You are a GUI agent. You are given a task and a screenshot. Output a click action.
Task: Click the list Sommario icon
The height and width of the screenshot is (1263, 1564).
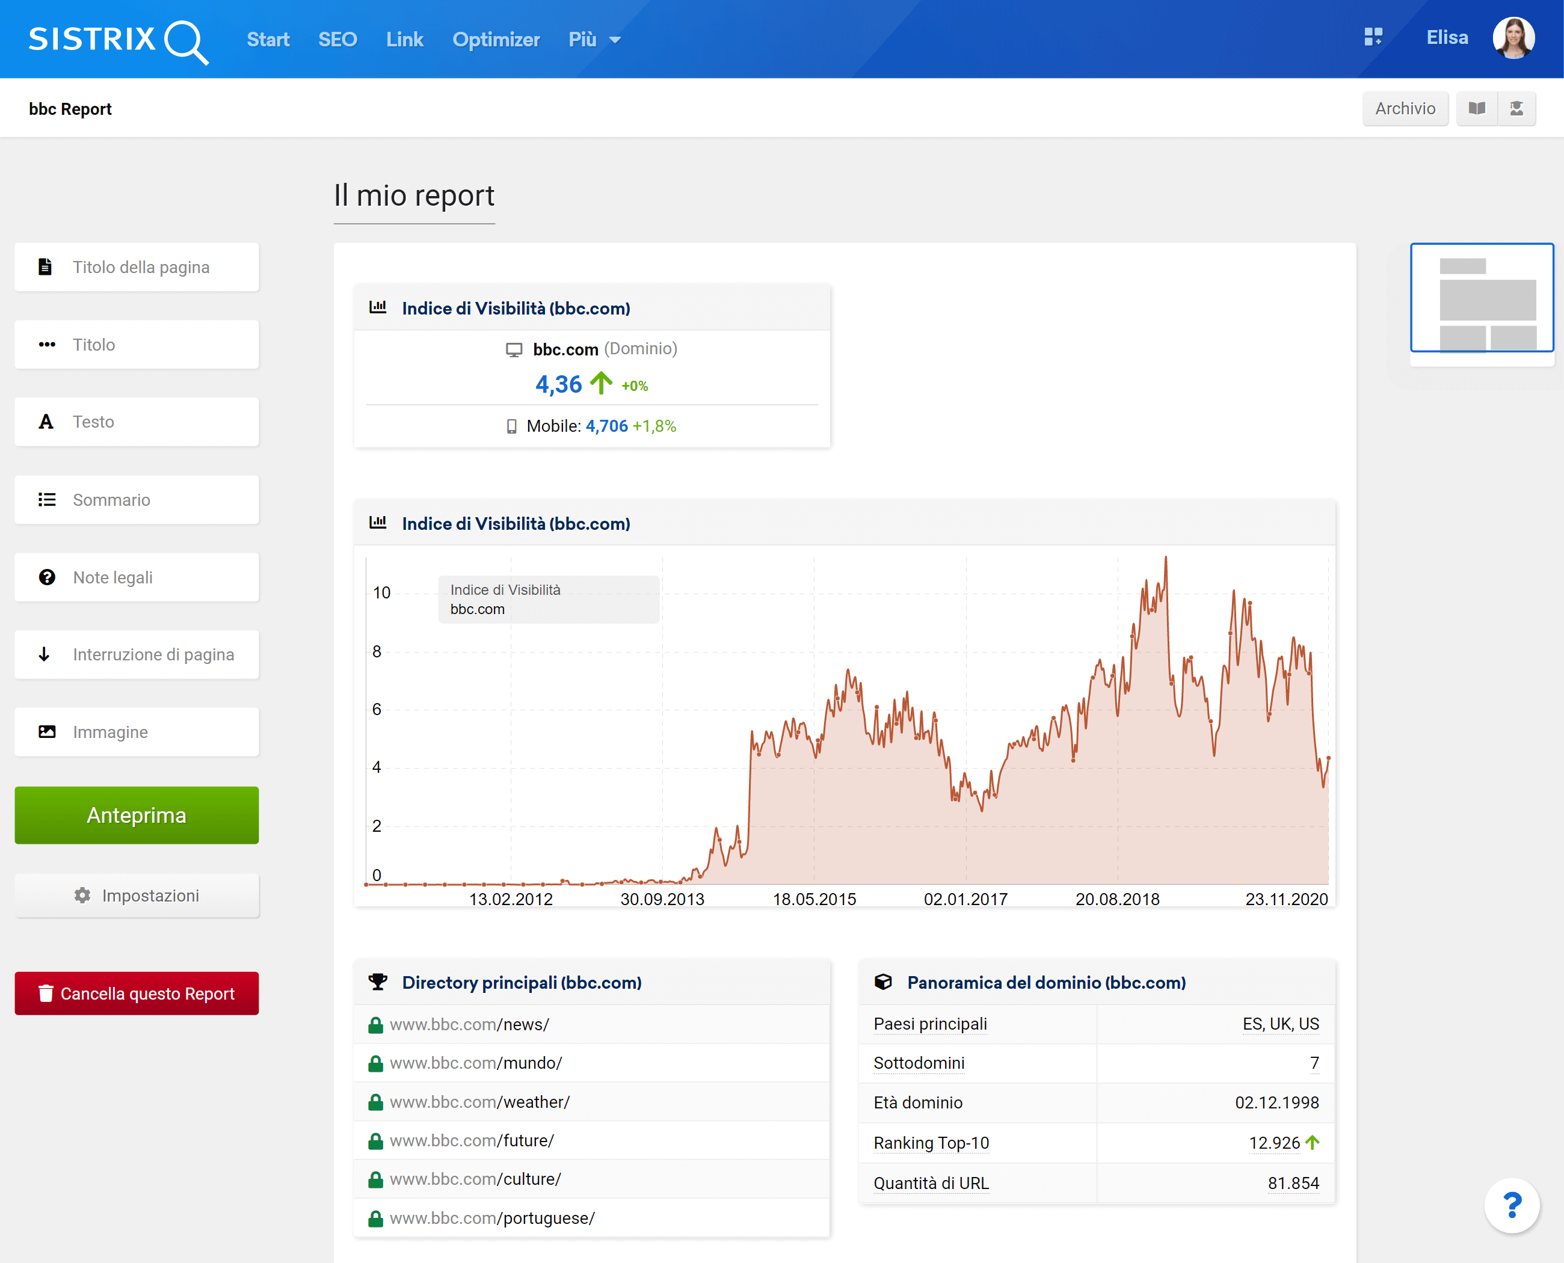(x=46, y=500)
